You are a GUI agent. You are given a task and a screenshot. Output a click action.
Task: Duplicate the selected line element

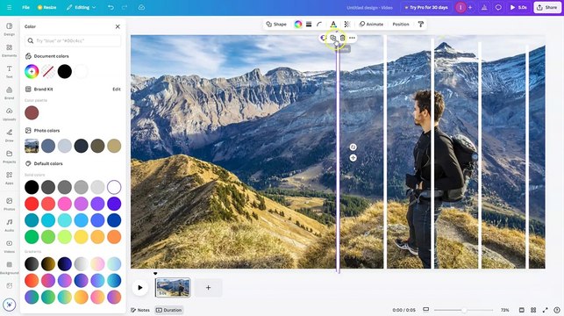333,38
